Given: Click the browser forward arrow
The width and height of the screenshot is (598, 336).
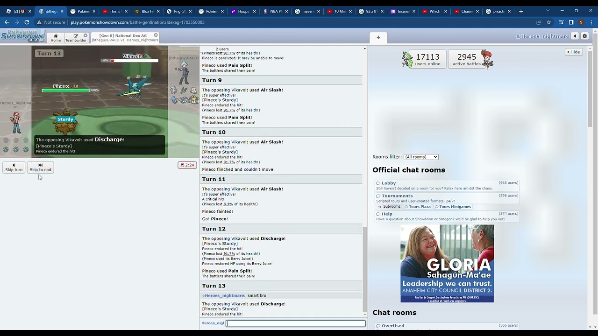Looking at the screenshot, I should (17, 22).
